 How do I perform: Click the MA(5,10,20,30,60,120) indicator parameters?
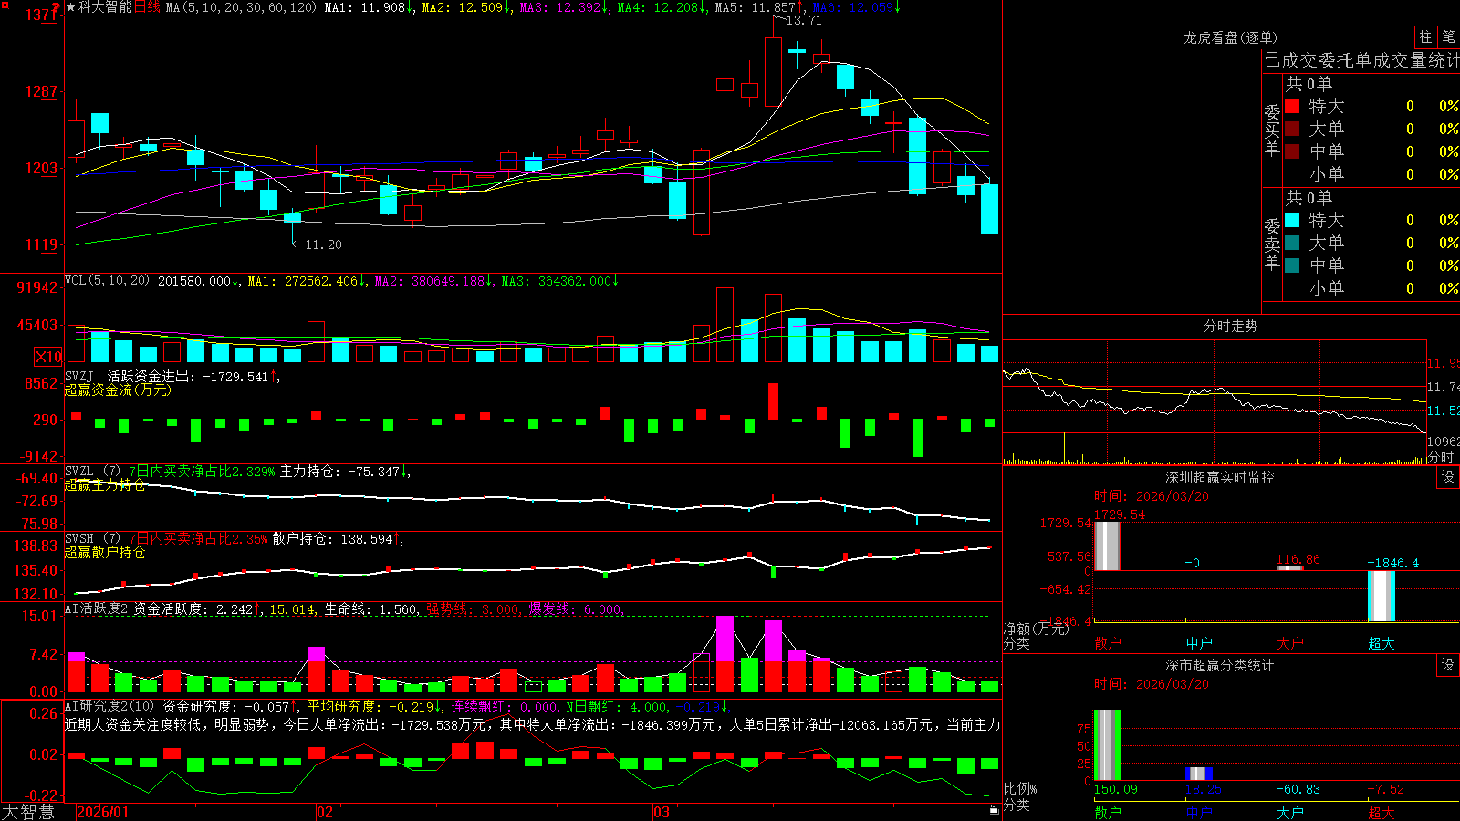tap(241, 7)
